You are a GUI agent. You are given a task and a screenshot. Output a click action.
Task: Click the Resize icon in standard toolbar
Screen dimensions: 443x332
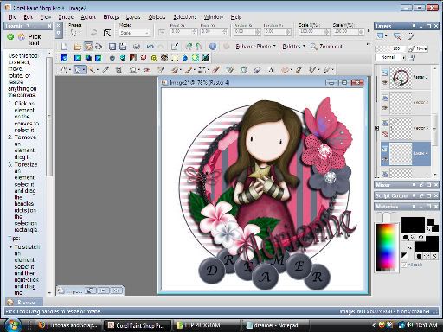tap(175, 47)
